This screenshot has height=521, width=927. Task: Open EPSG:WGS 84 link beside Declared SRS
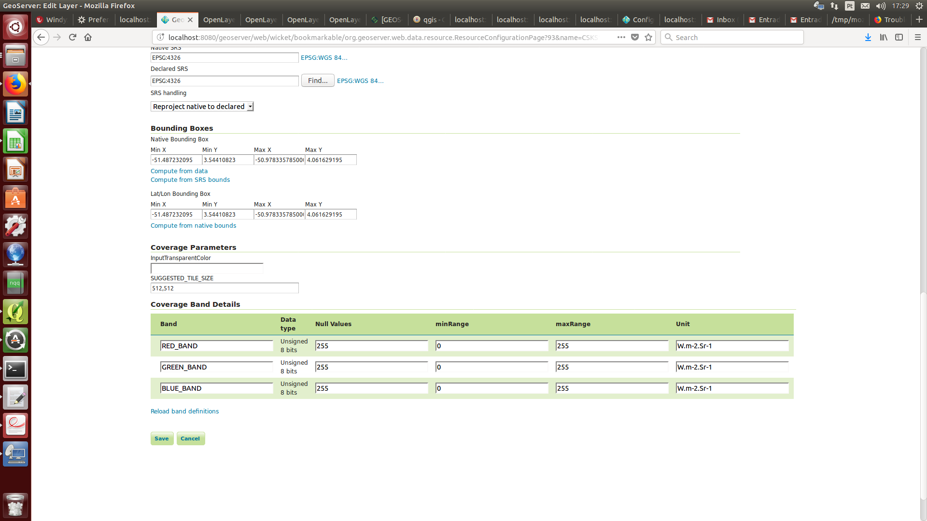360,81
